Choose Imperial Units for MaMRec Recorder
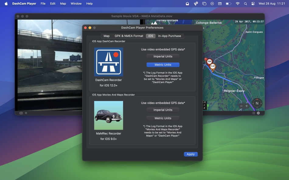 click(x=163, y=110)
